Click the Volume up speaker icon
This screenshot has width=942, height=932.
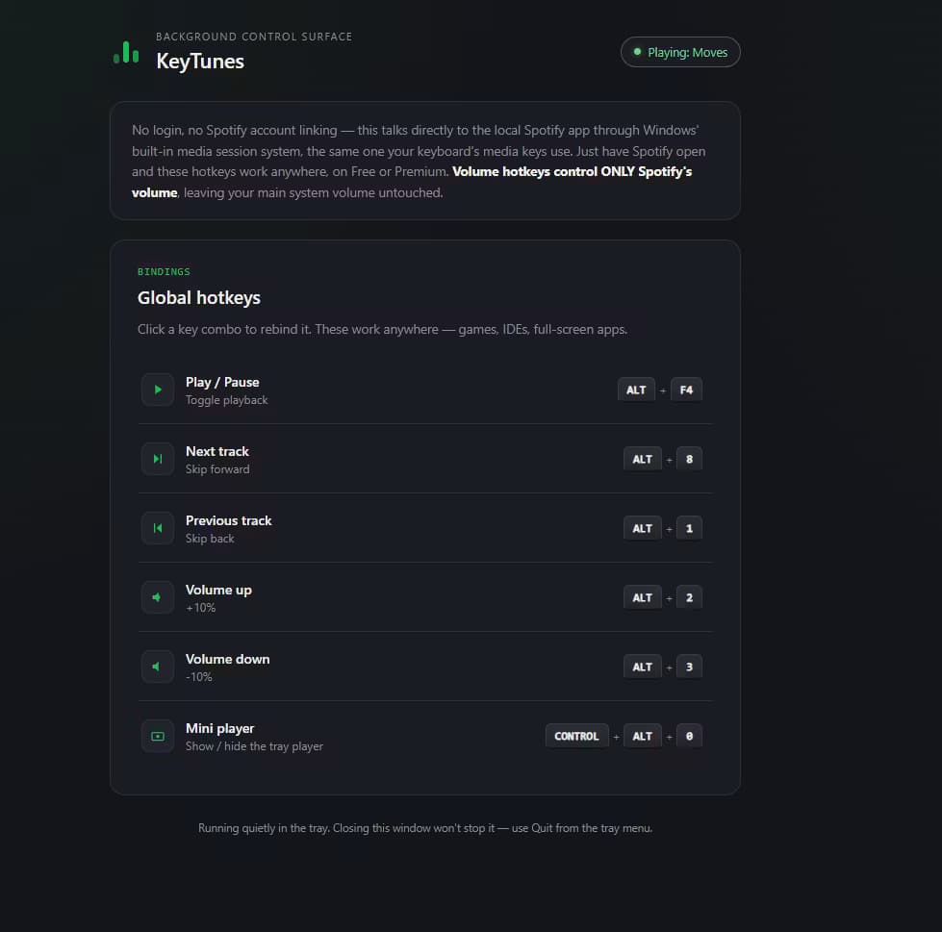click(x=158, y=597)
